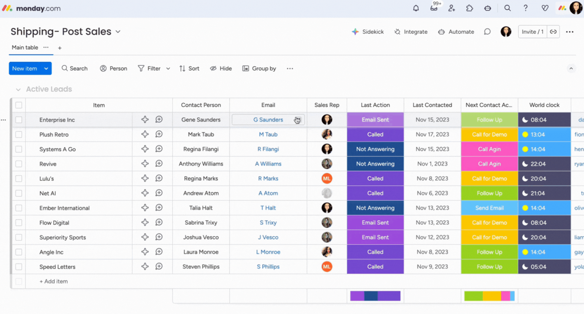This screenshot has width=584, height=314.
Task: Copy board link icon next to Invite
Action: click(x=553, y=32)
